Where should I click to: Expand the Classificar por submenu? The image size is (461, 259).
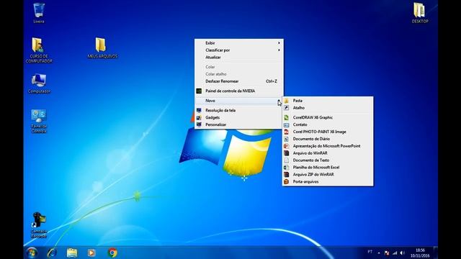click(238, 50)
